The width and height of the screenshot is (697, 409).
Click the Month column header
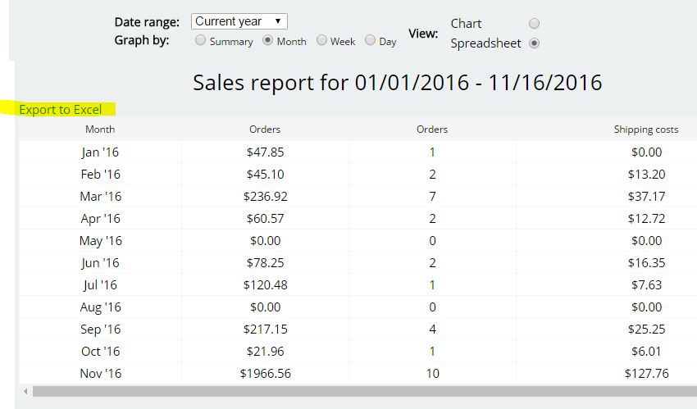point(100,130)
